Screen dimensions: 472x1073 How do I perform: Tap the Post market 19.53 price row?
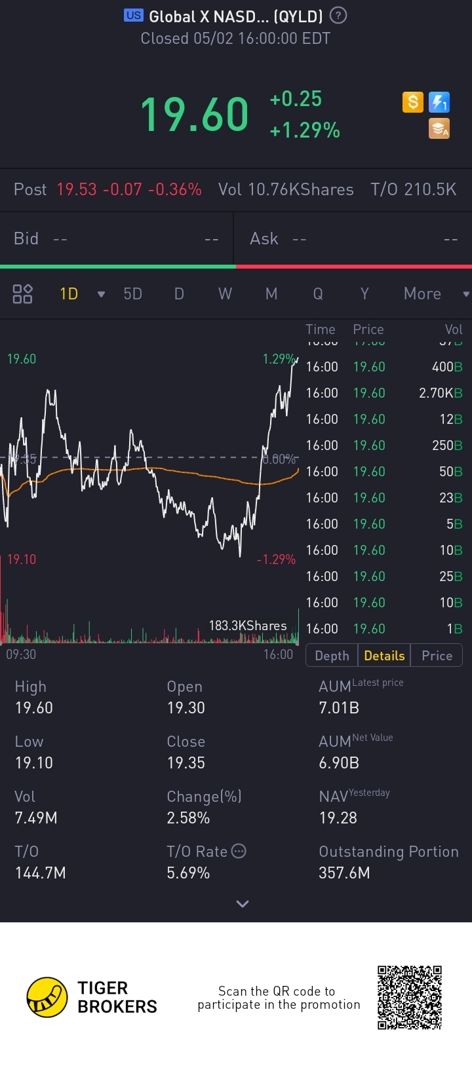[x=236, y=189]
